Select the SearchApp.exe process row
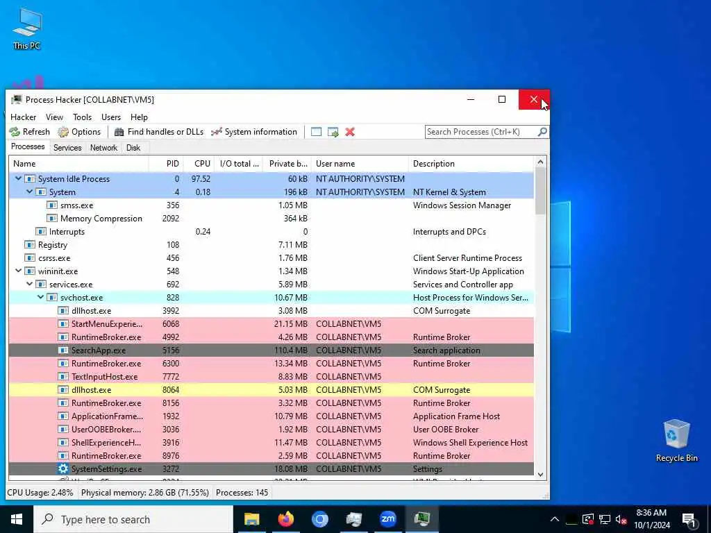Image resolution: width=711 pixels, height=533 pixels. point(271,350)
